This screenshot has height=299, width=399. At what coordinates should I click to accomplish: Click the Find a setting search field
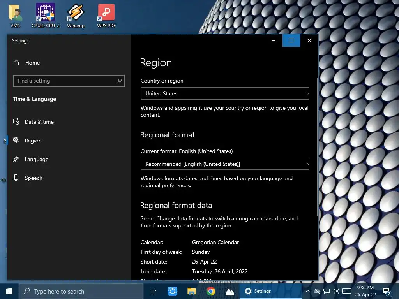coord(69,81)
